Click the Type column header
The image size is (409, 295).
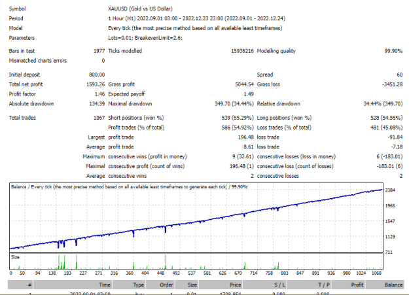tap(129, 285)
